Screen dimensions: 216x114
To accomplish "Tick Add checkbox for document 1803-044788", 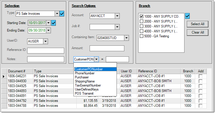I will pyautogui.click(x=200, y=106).
